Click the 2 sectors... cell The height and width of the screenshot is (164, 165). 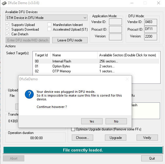coord(107,66)
